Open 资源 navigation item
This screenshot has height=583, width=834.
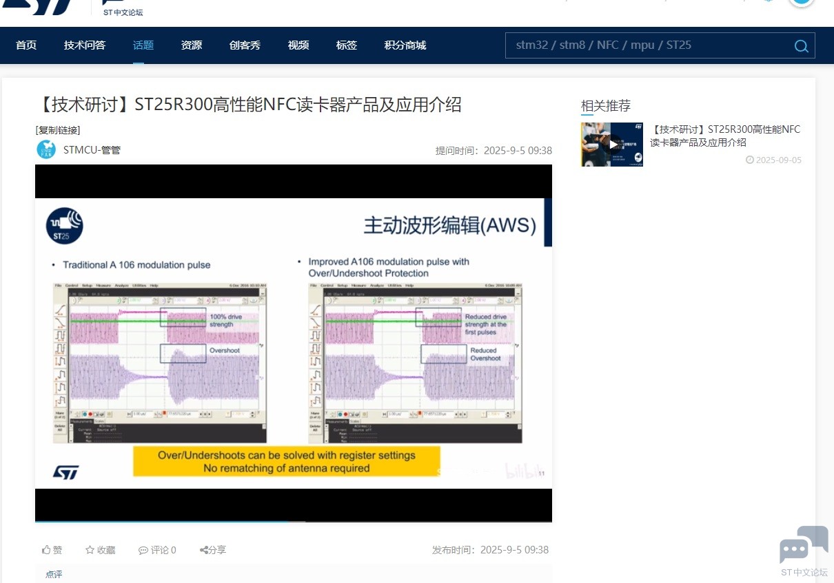192,45
